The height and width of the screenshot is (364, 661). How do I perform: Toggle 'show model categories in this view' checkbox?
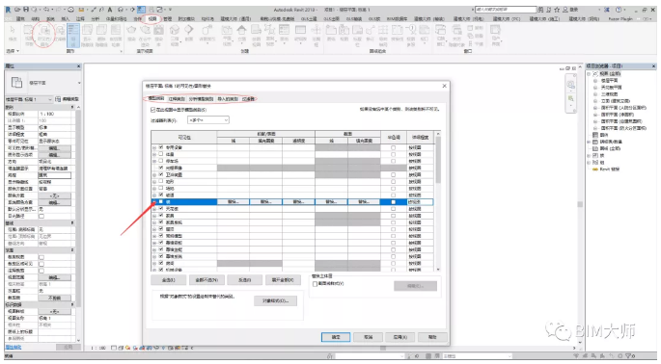pyautogui.click(x=153, y=110)
